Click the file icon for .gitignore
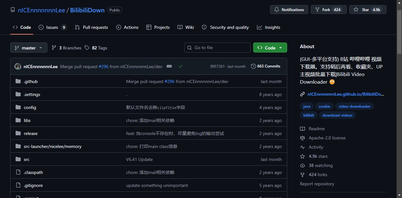Screen dimensions: 402x198 [x=18, y=185]
